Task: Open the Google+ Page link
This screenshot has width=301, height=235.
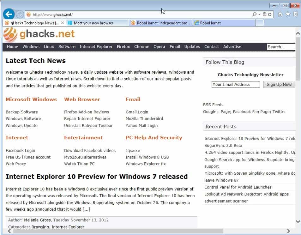Action: [216, 112]
